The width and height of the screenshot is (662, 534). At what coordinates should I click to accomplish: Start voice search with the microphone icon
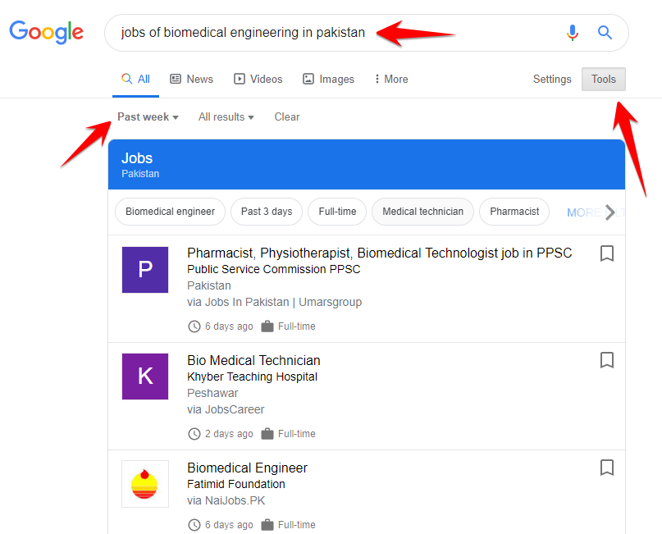(x=572, y=33)
